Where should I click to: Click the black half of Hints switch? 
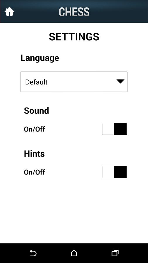[x=120, y=172]
